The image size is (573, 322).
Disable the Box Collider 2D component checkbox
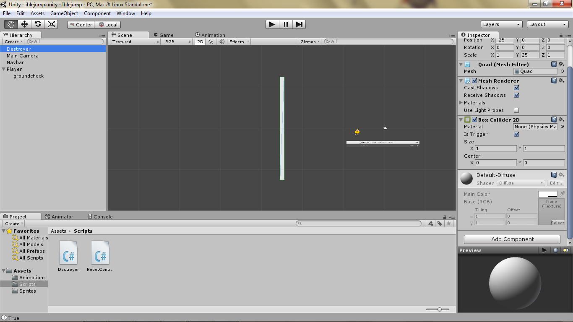point(474,119)
